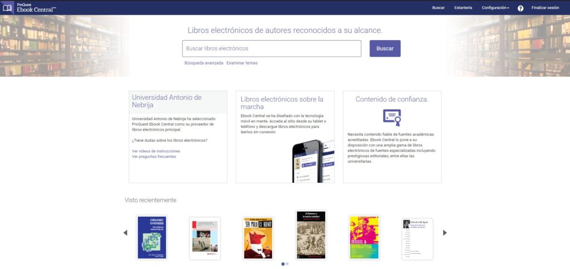Click the Libros electrónicos sobre la marcha heading

point(282,103)
